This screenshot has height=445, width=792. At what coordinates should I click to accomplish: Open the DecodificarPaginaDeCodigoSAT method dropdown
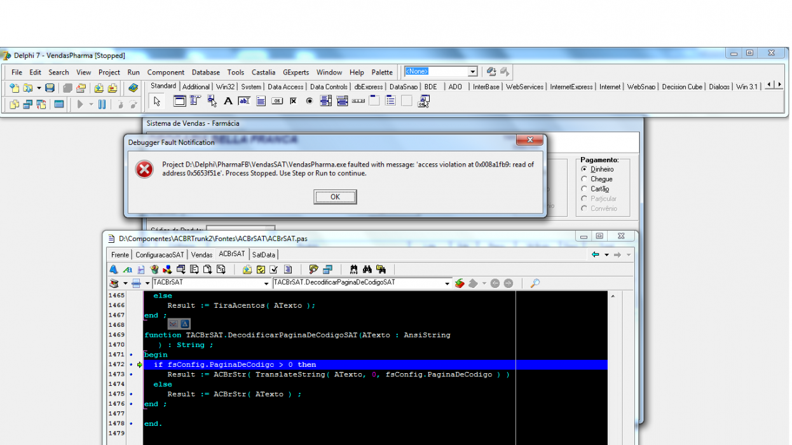coord(447,284)
